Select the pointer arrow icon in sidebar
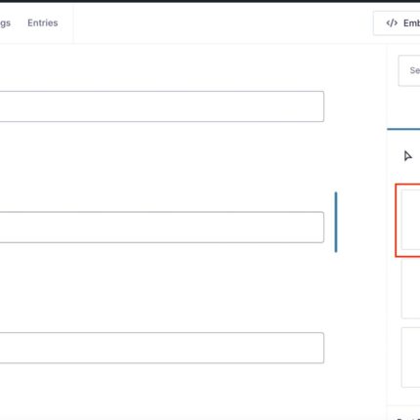This screenshot has height=420, width=420. [x=407, y=156]
